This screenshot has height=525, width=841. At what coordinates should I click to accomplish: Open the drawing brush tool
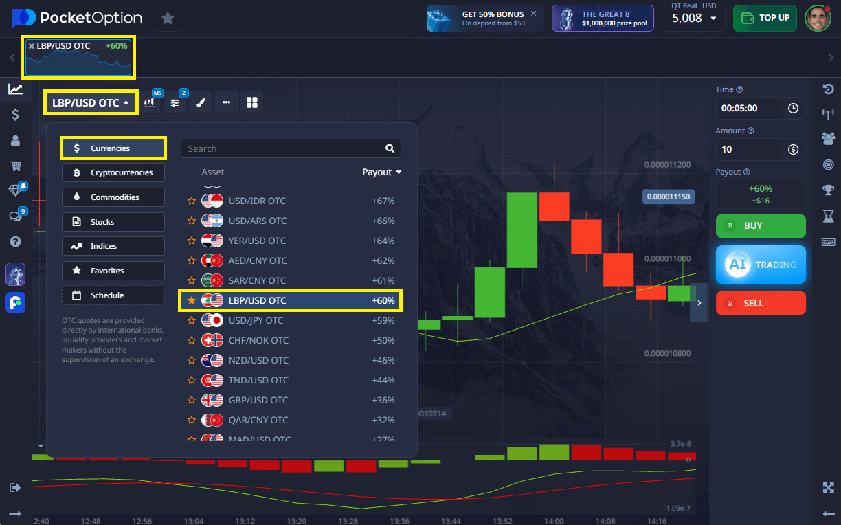tap(200, 102)
